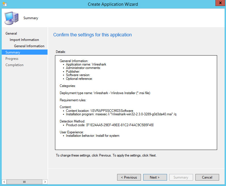
Task: Click Next to apply settings
Action: pos(155,177)
